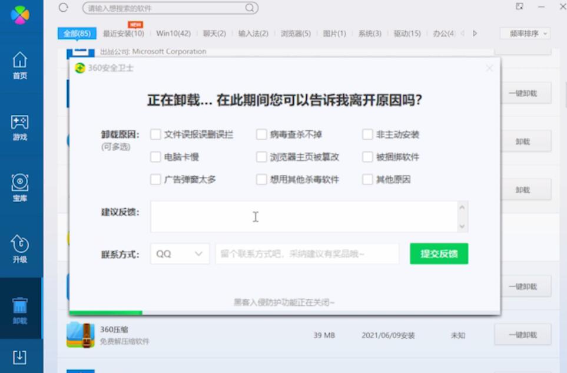567x373 pixels.
Task: Click the 2021/06/09安装 date text
Action: [388, 335]
